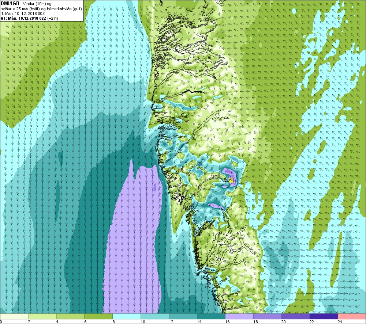Click the legend label 4
Image resolution: width=366 pixels, height=324 pixels.
click(57, 322)
